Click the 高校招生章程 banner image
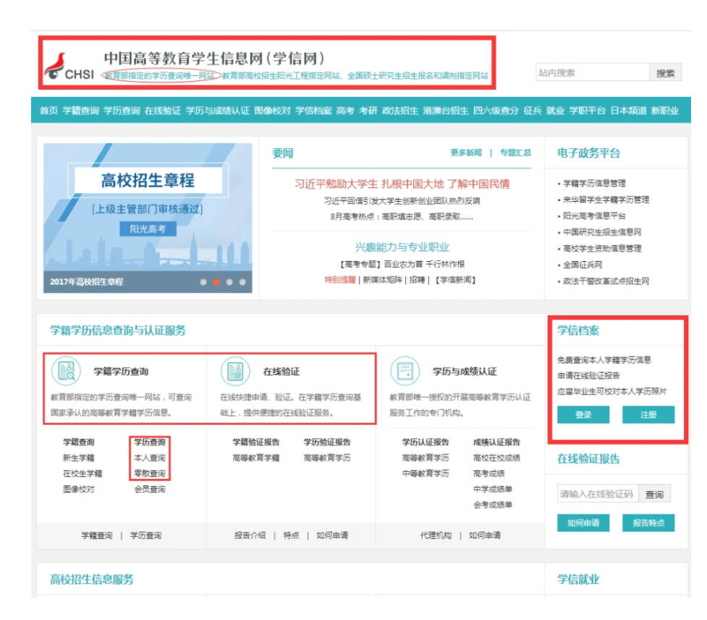The image size is (707, 620). pyautogui.click(x=148, y=217)
